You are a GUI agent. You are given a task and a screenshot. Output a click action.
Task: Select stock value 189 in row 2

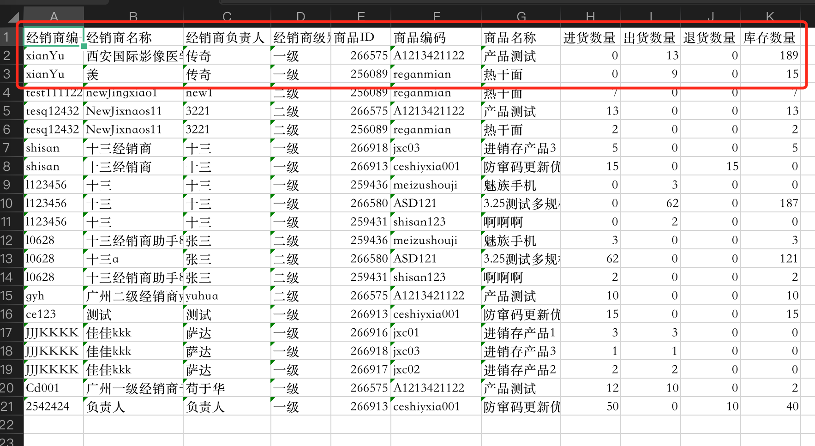tap(771, 55)
